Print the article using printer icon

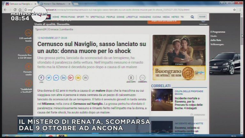click(x=85, y=77)
